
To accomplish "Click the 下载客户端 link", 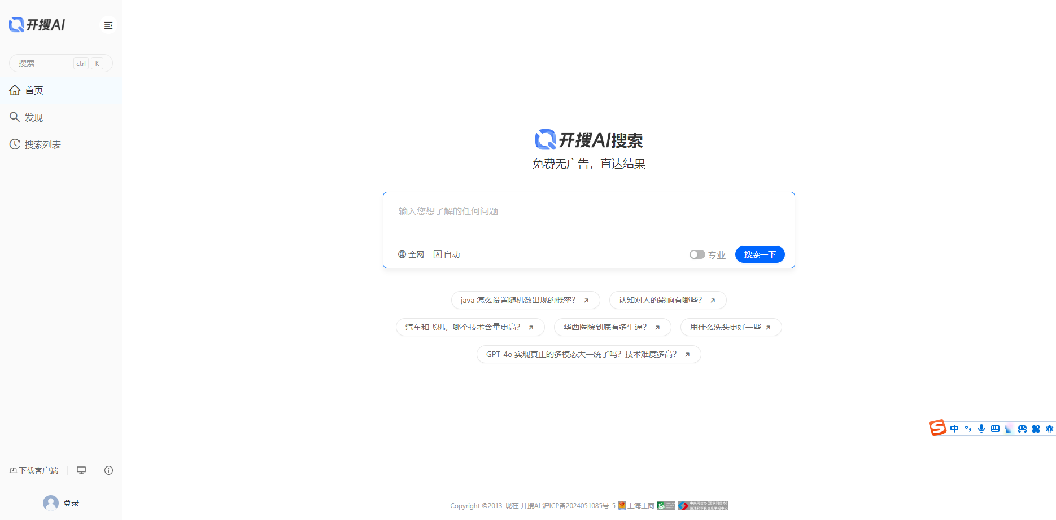I will 34,470.
